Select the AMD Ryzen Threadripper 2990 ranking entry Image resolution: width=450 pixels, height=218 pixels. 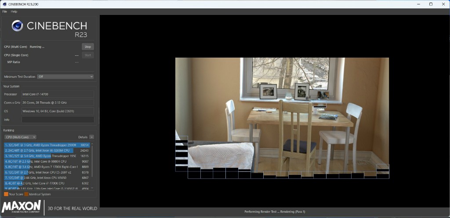click(x=42, y=145)
